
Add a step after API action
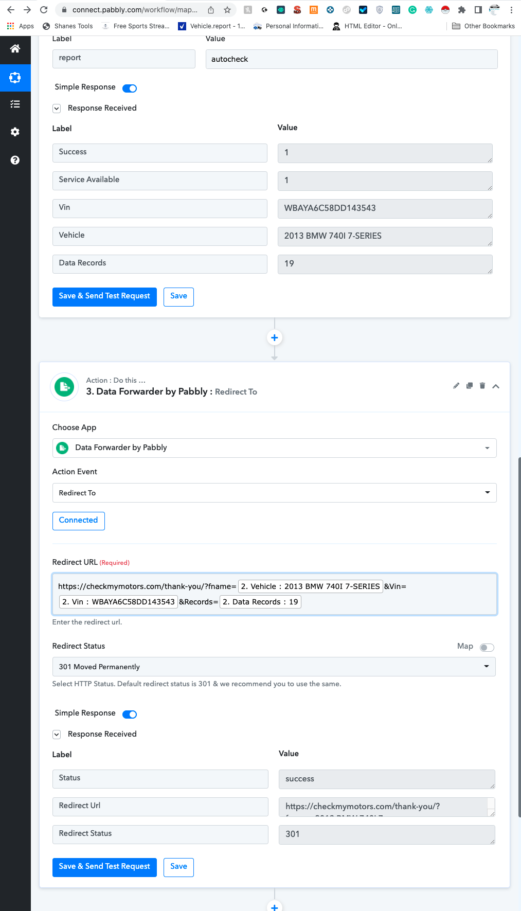coord(275,338)
